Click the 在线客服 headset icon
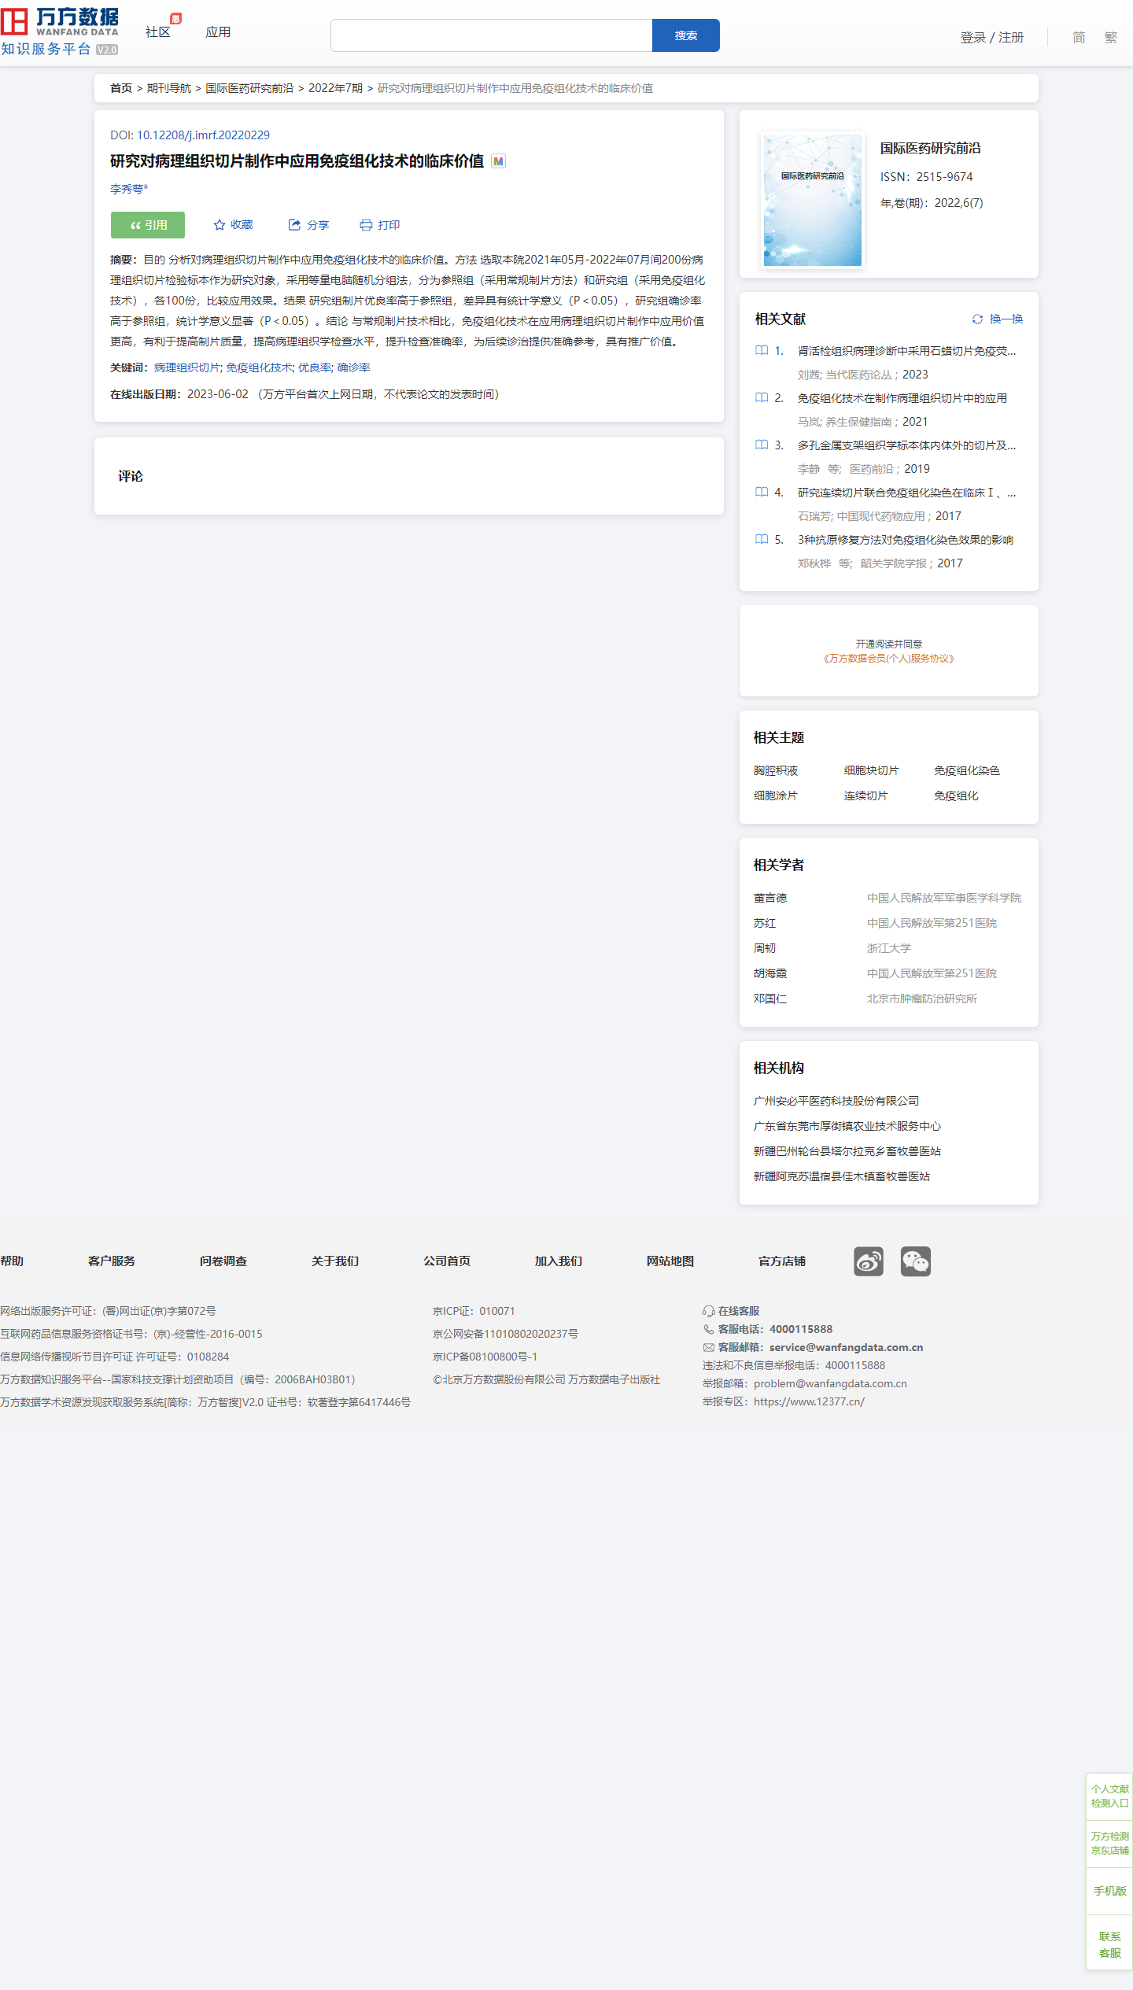The width and height of the screenshot is (1133, 1990). [x=709, y=1312]
